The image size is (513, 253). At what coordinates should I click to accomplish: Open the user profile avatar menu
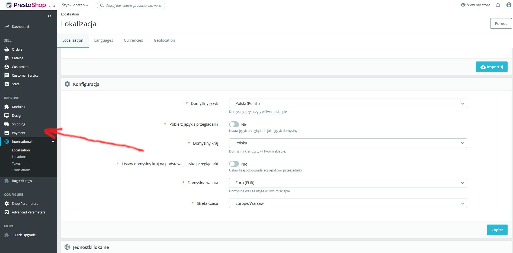point(509,5)
